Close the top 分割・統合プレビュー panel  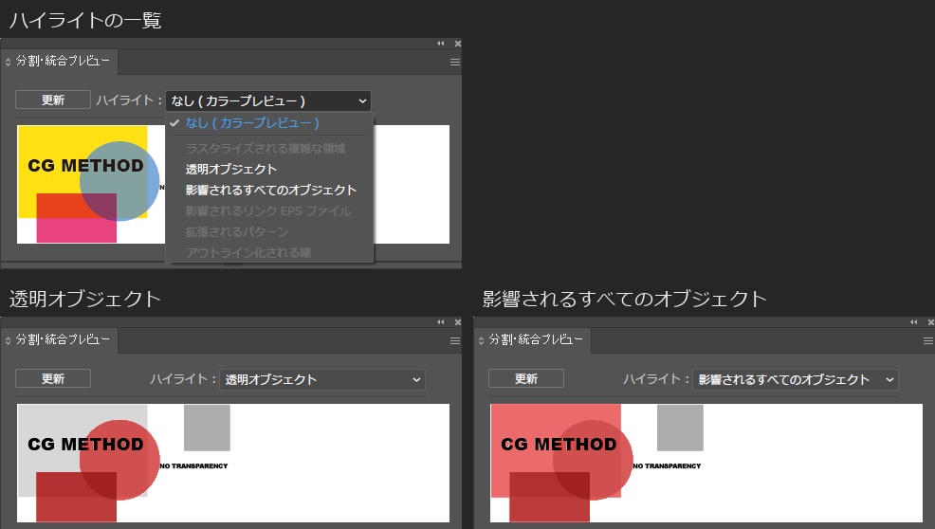click(457, 44)
